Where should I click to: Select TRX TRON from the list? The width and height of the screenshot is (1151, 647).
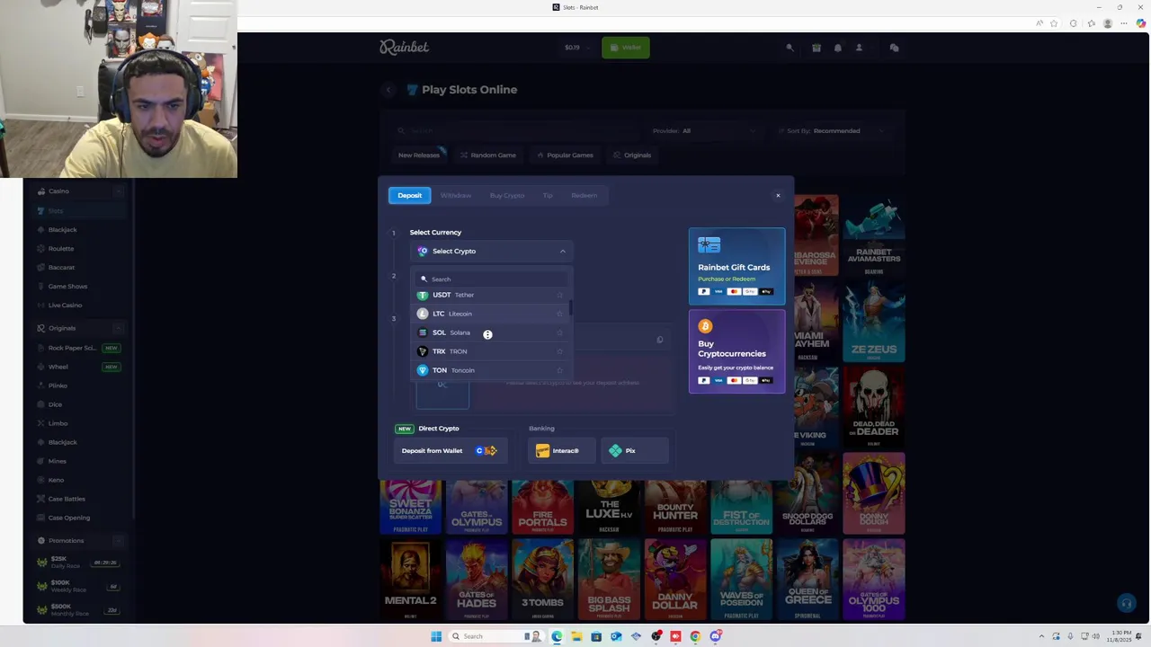(x=490, y=351)
